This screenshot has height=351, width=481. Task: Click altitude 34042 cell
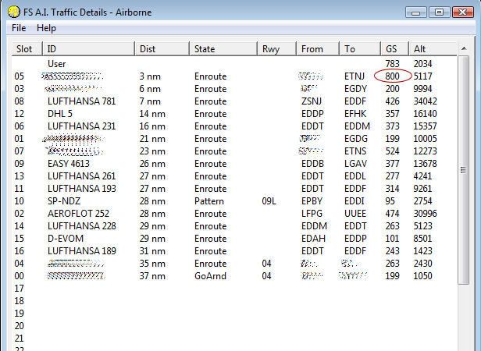pyautogui.click(x=425, y=101)
